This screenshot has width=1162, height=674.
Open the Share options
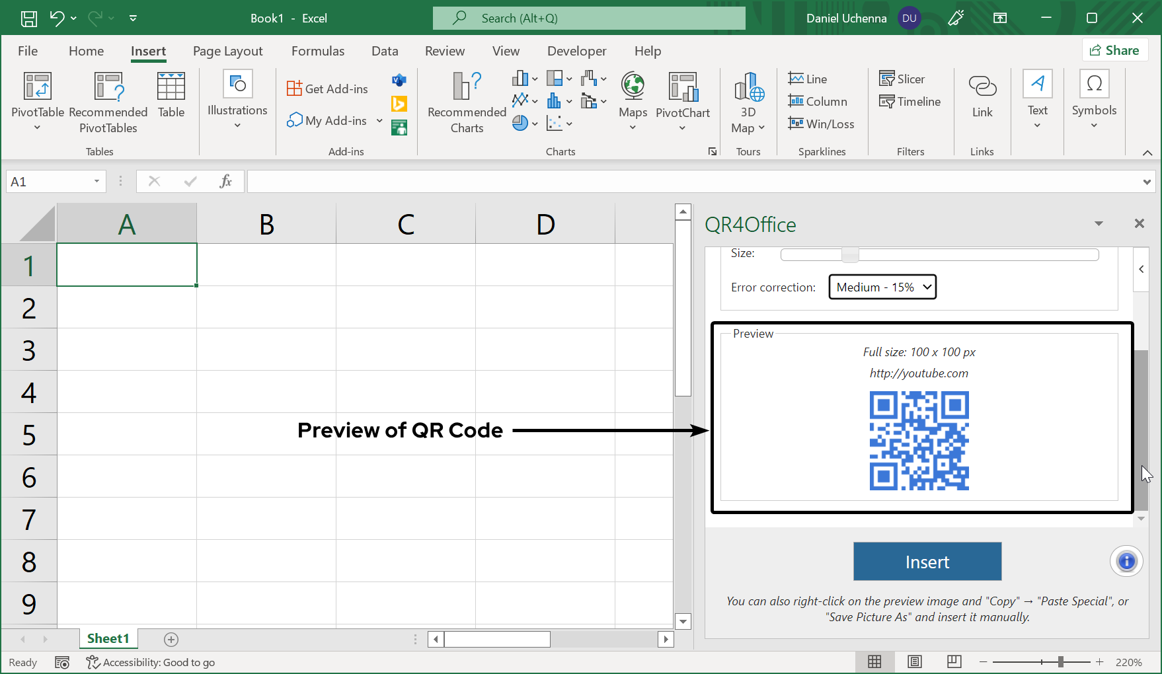pos(1115,50)
